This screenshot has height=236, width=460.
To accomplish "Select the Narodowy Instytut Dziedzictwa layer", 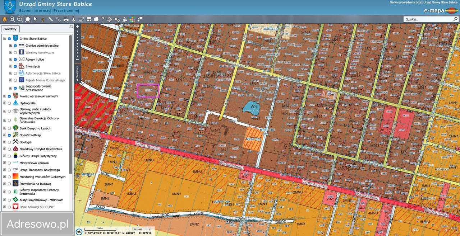I will pyautogui.click(x=41, y=149).
